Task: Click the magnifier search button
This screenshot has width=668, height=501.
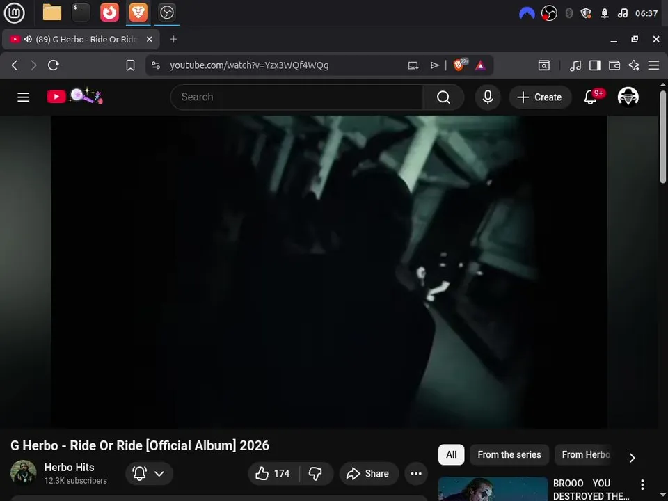Action: tap(443, 97)
